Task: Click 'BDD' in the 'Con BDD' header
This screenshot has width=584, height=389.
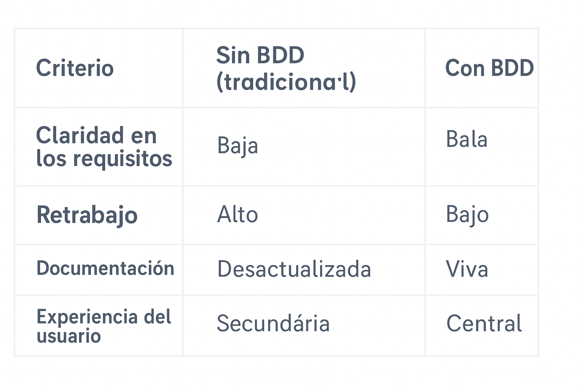Action: [x=512, y=68]
